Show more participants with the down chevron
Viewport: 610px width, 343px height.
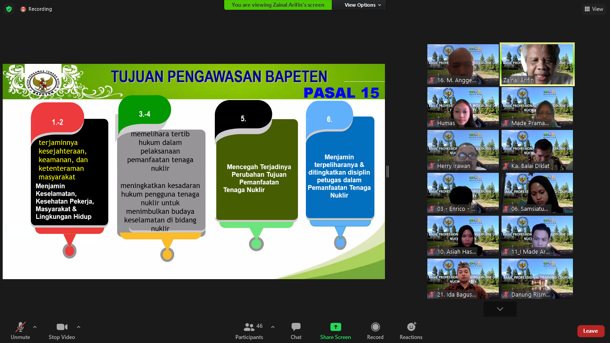click(x=500, y=309)
